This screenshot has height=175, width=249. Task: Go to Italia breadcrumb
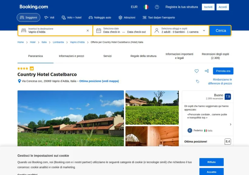coord(44,42)
